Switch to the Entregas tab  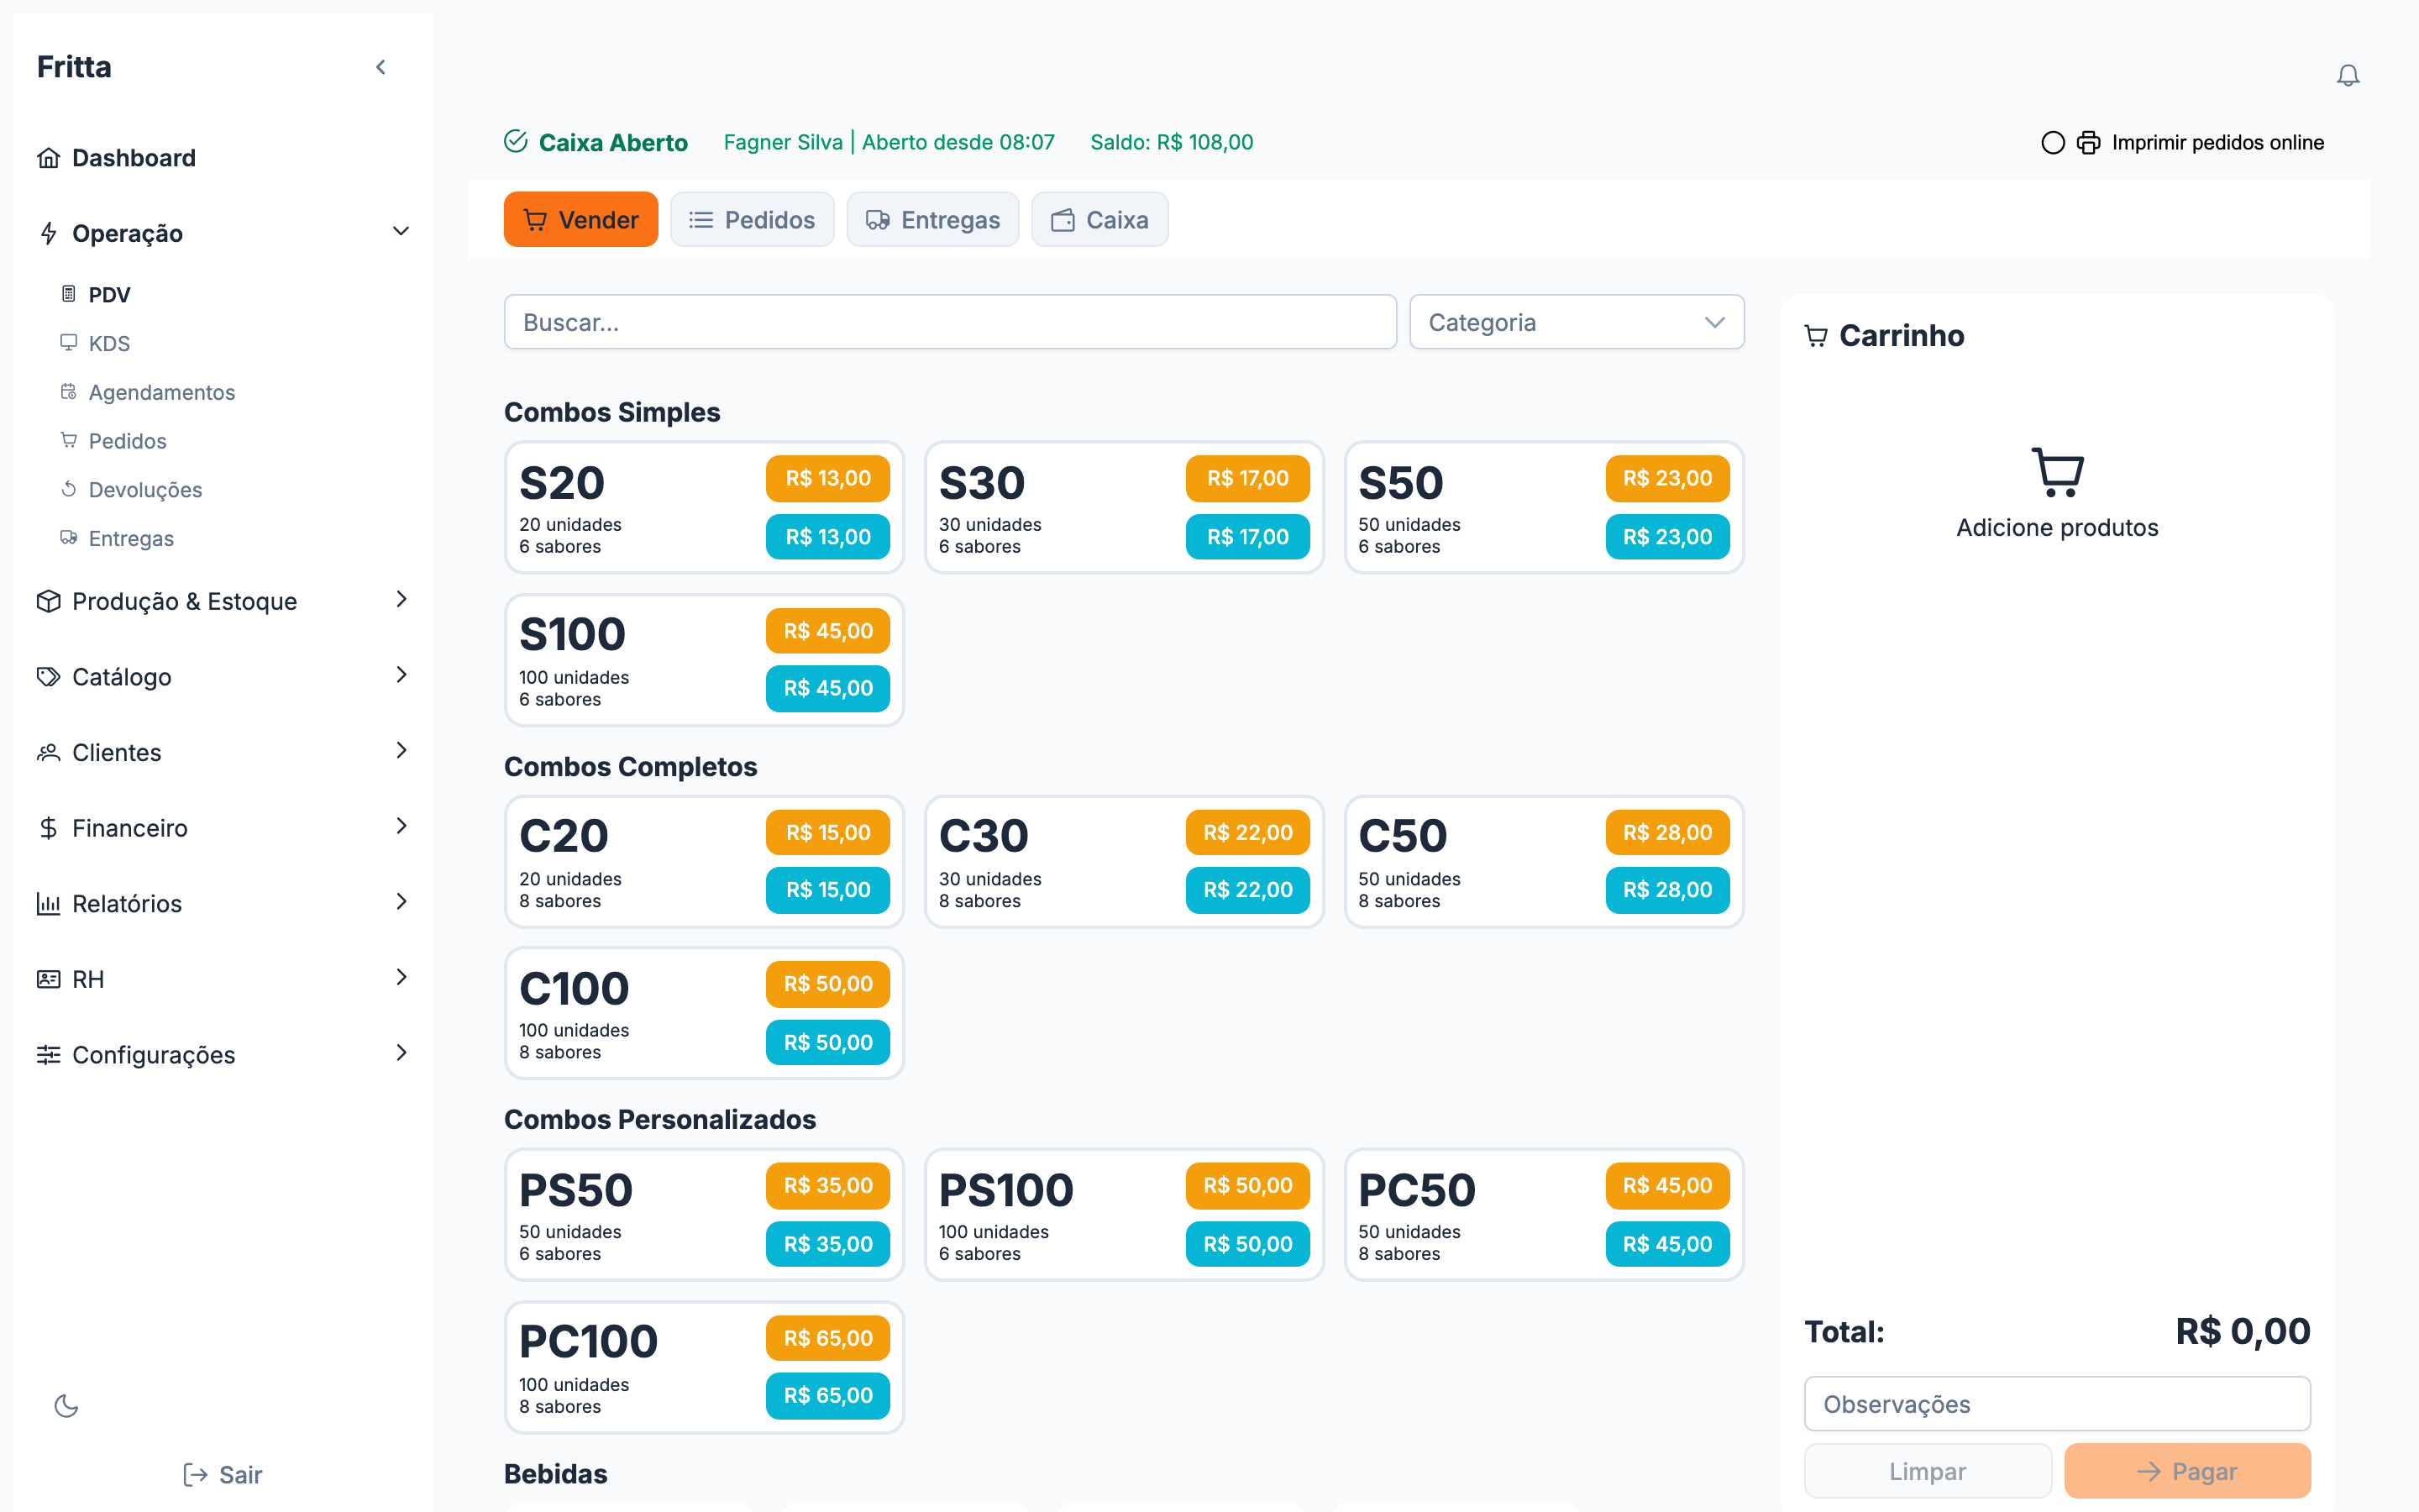click(931, 219)
